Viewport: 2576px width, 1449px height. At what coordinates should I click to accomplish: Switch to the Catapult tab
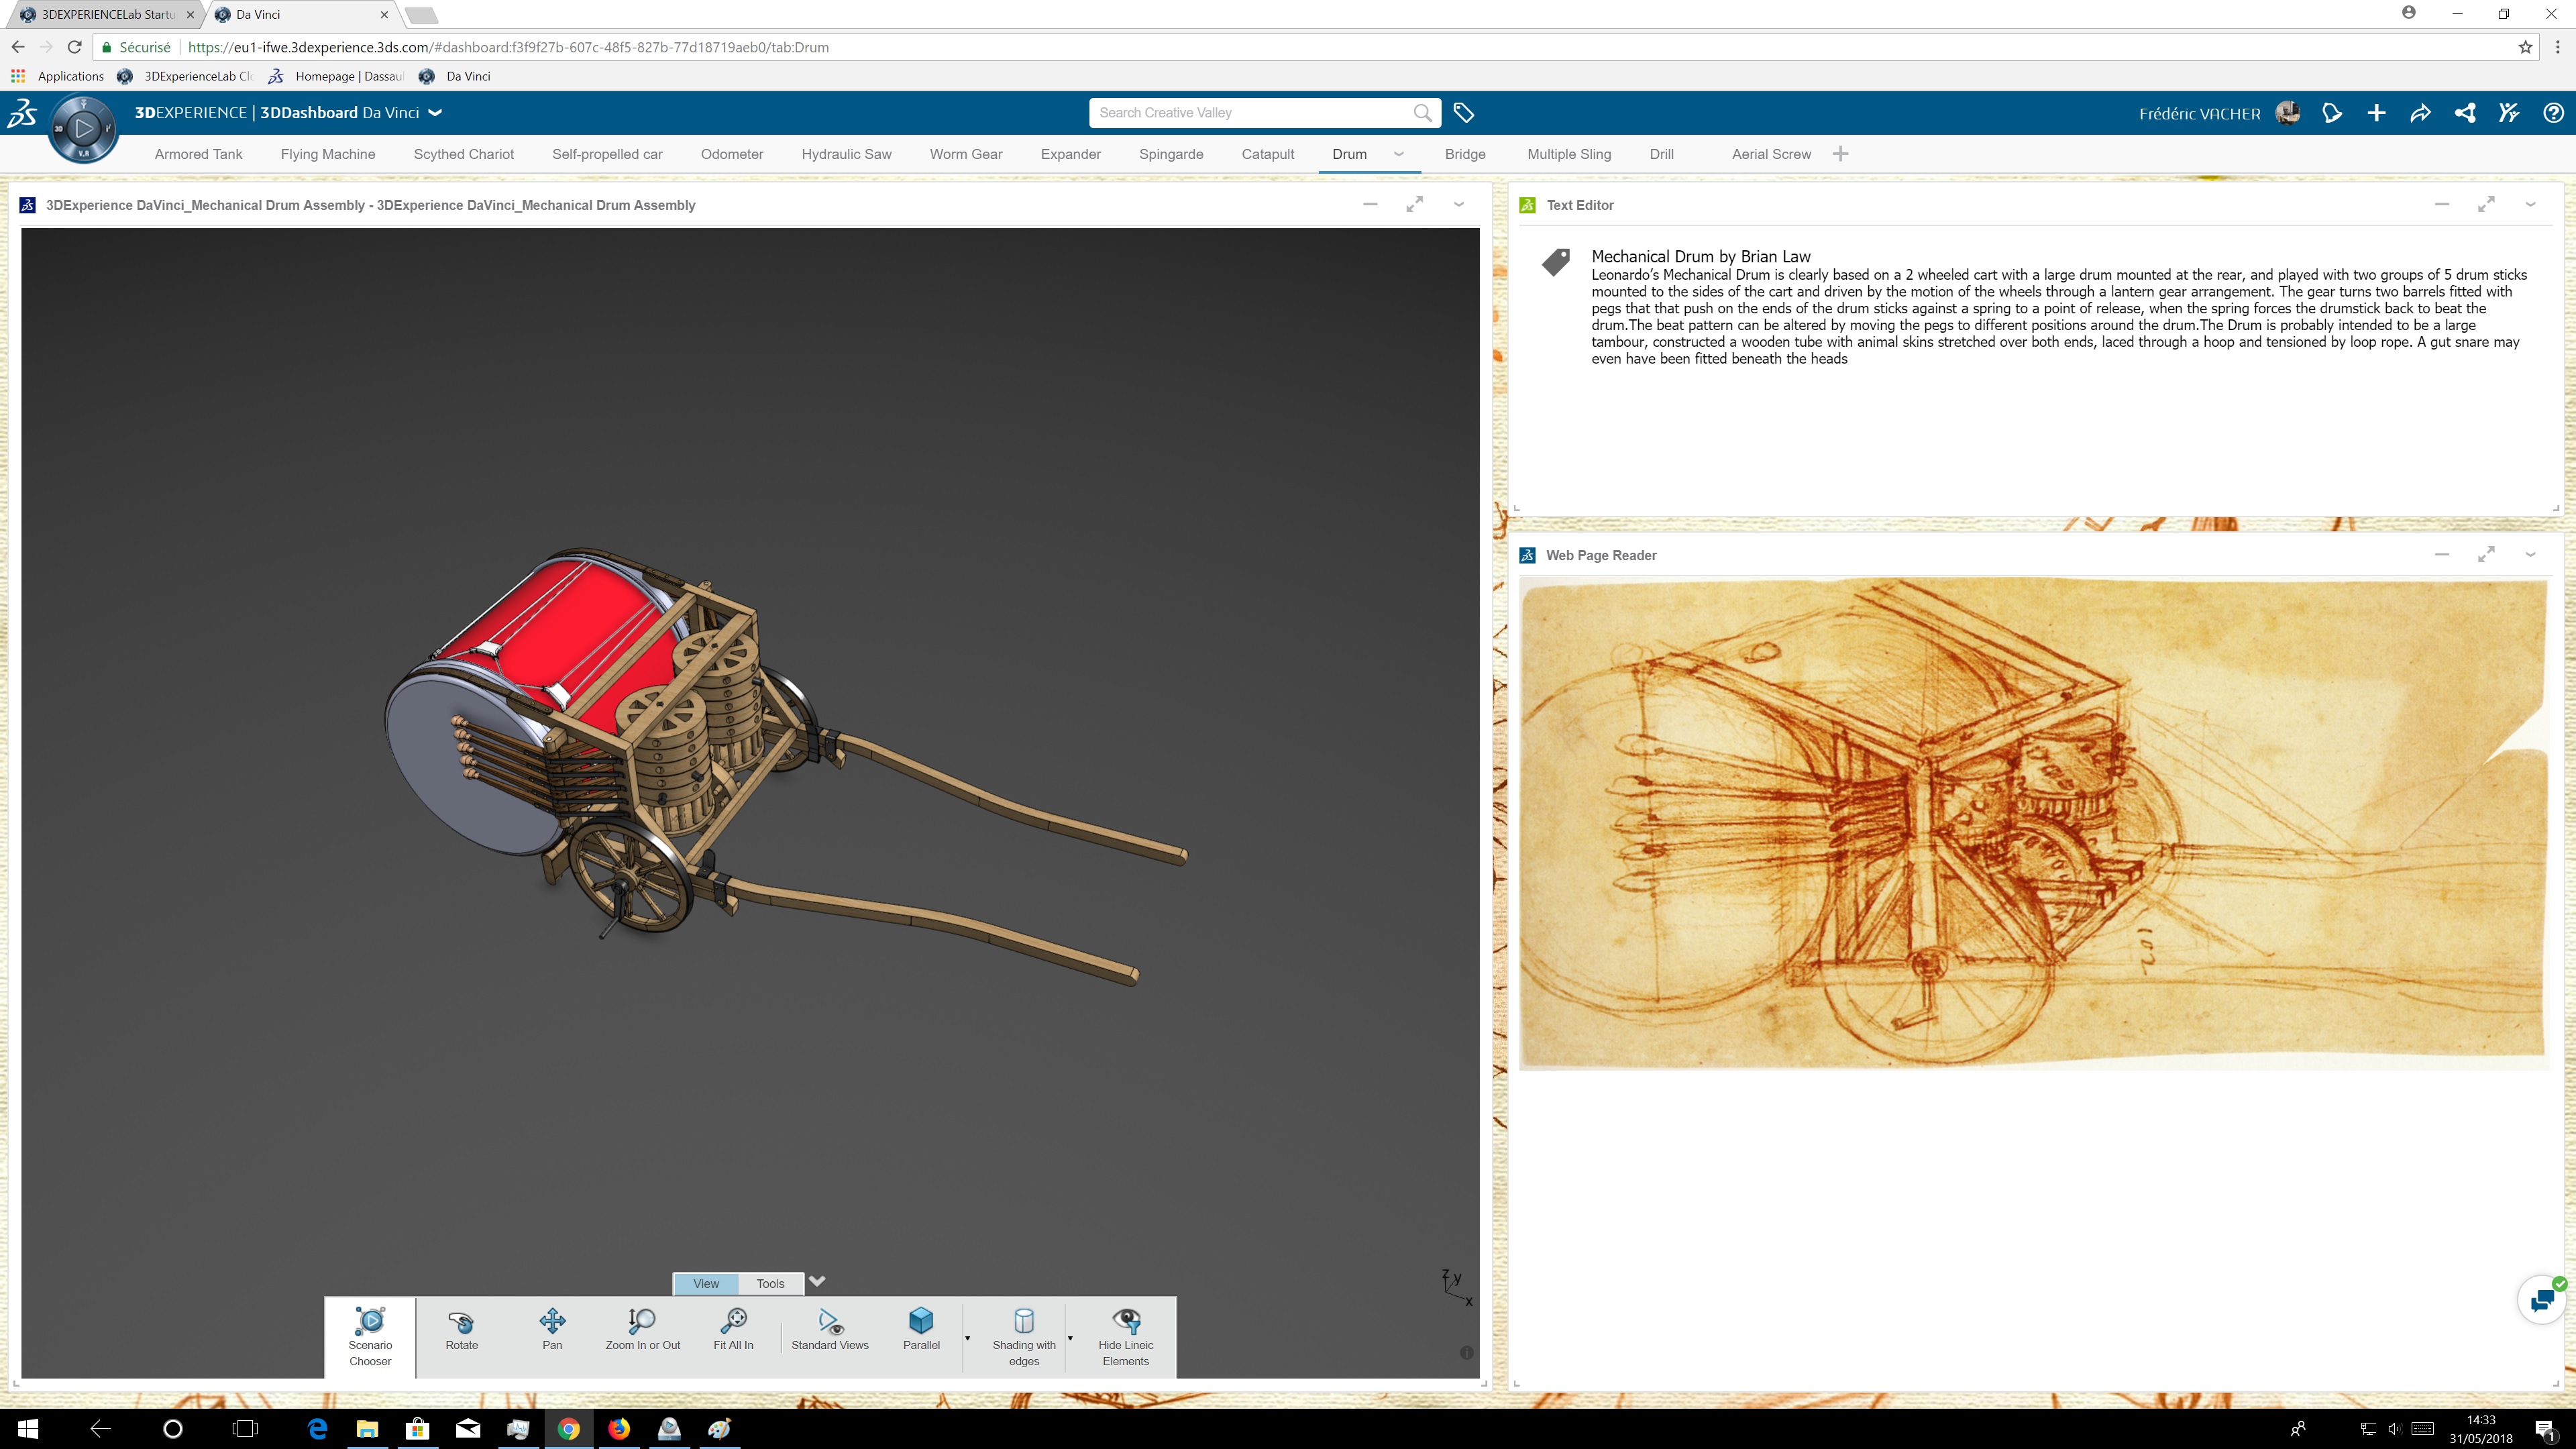pyautogui.click(x=1267, y=154)
